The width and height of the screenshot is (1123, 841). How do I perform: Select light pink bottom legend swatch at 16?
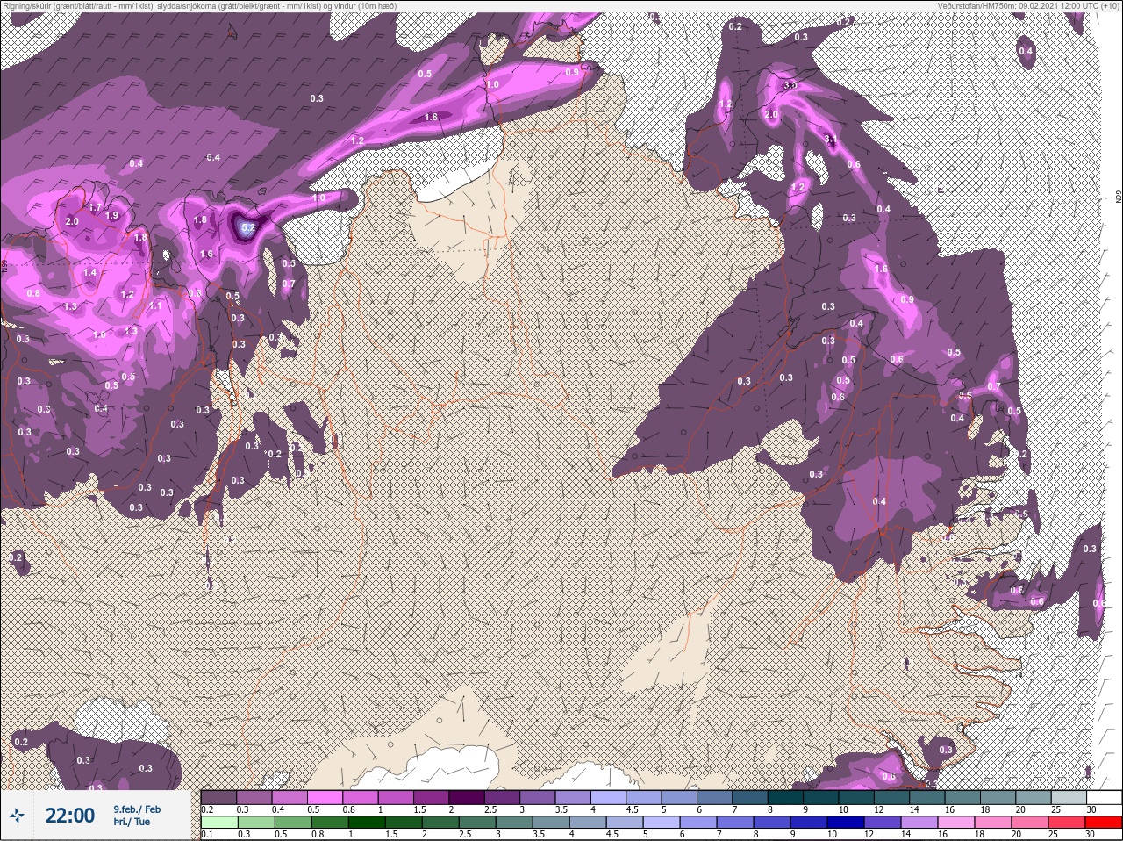tap(958, 823)
